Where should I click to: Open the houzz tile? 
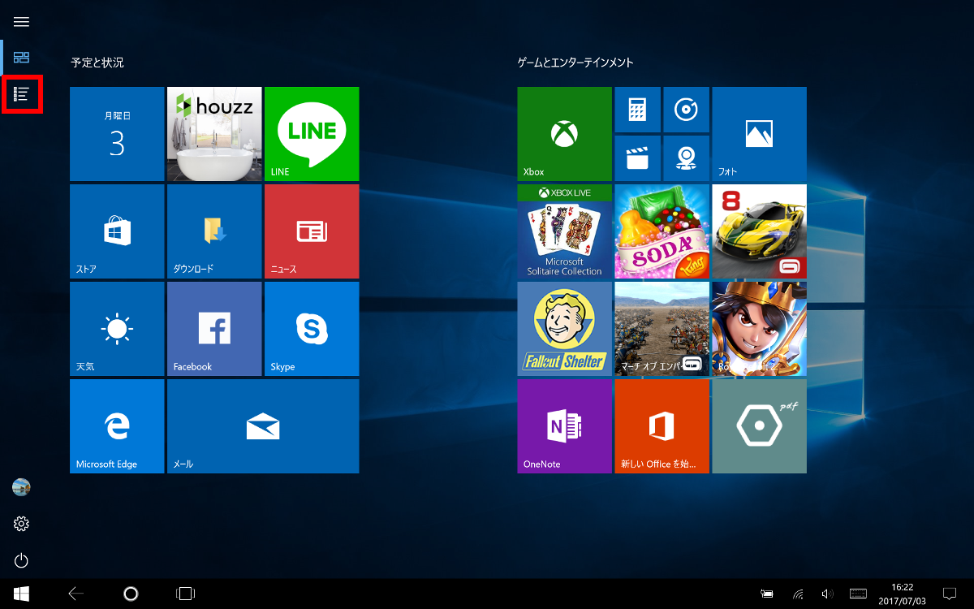point(214,134)
